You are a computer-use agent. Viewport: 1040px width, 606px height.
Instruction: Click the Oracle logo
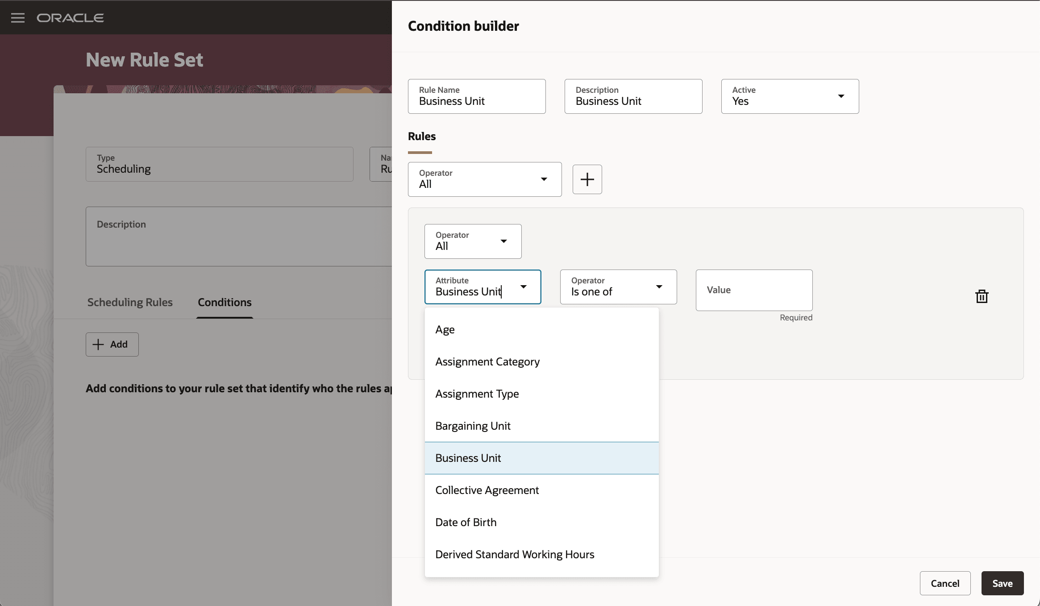click(x=70, y=17)
